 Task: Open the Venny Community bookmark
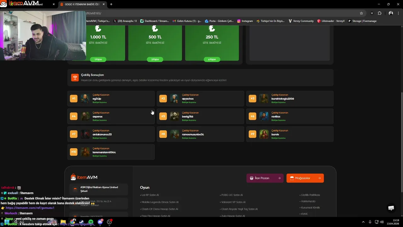click(x=301, y=21)
